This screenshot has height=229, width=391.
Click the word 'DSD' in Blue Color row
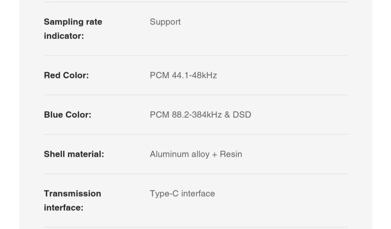pyautogui.click(x=242, y=114)
